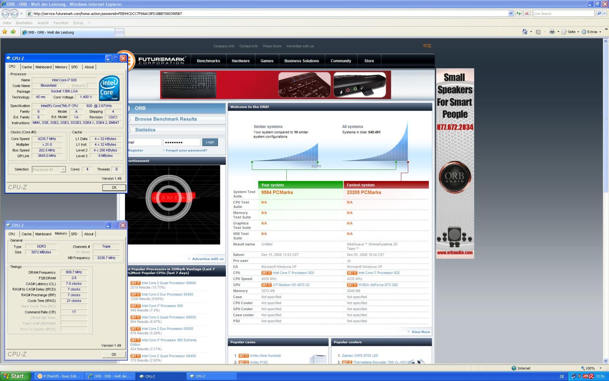The width and height of the screenshot is (609, 381).
Task: Click into the Live Search input box
Action: (563, 13)
